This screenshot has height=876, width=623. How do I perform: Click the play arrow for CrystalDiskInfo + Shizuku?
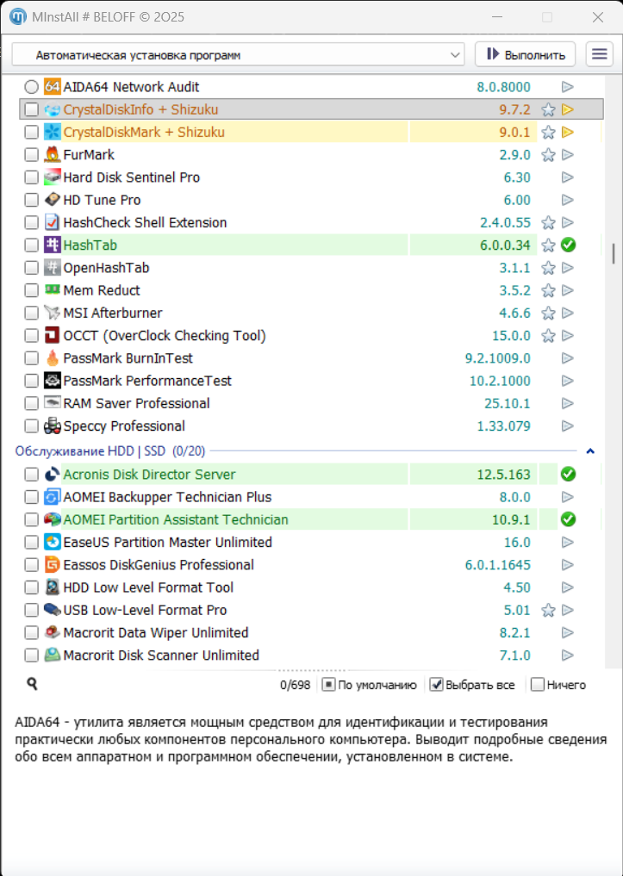pyautogui.click(x=567, y=109)
